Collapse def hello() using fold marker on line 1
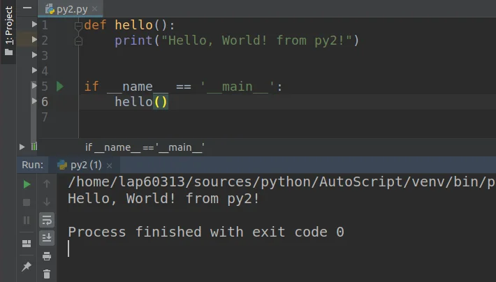 [78, 25]
